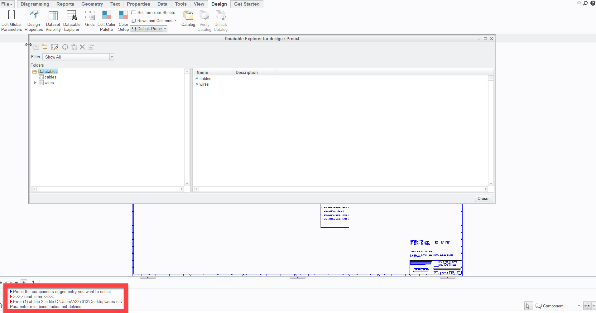The width and height of the screenshot is (596, 313).
Task: Open the File menu
Action: click(x=7, y=4)
